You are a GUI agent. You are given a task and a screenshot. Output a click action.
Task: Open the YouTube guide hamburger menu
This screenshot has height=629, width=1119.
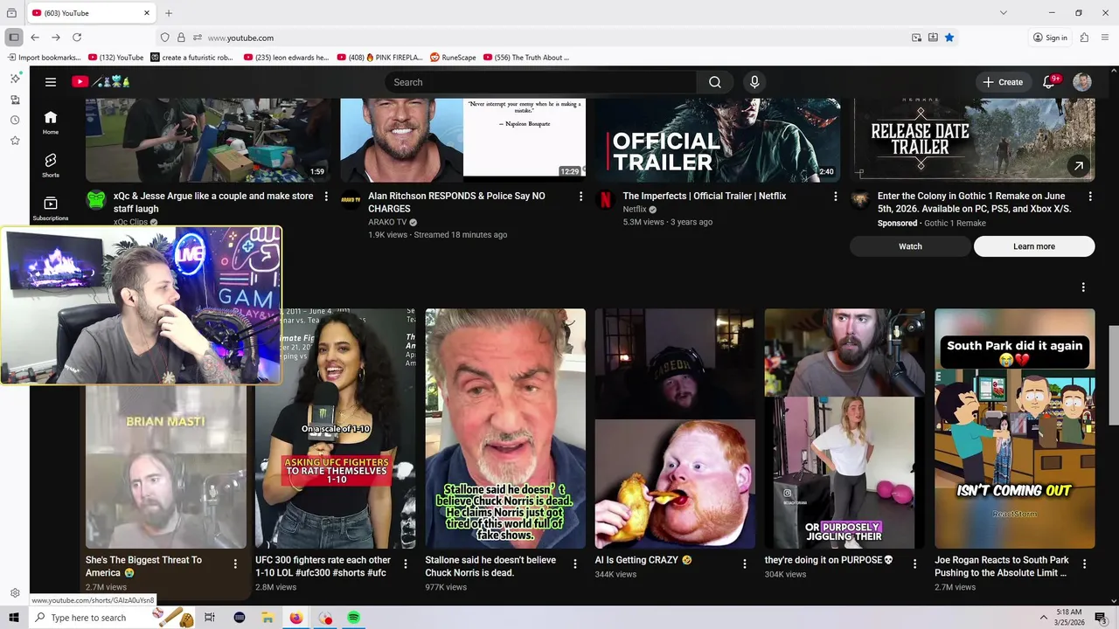(51, 82)
